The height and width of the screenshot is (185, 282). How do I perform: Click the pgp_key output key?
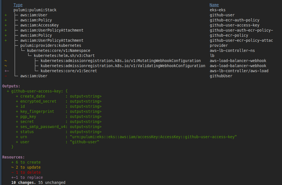click(28, 116)
